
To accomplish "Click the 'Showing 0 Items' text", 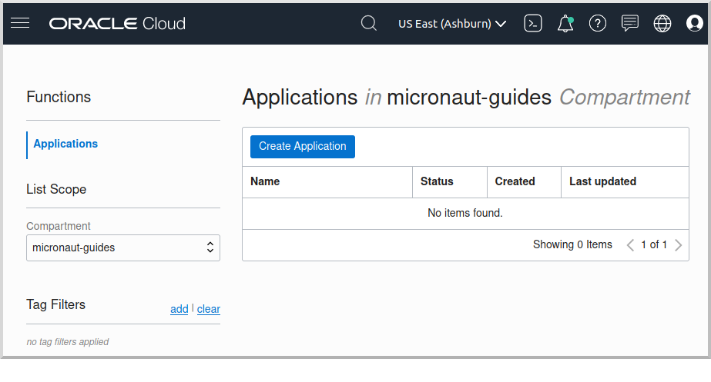I will click(x=572, y=245).
